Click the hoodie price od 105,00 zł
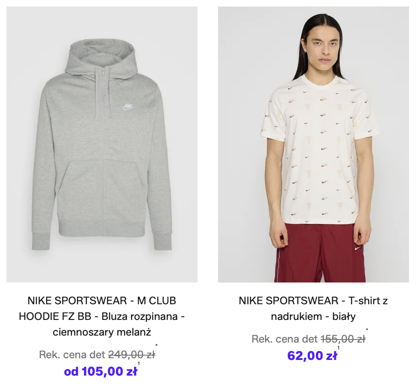Screen dimensions: 416x390 (101, 372)
